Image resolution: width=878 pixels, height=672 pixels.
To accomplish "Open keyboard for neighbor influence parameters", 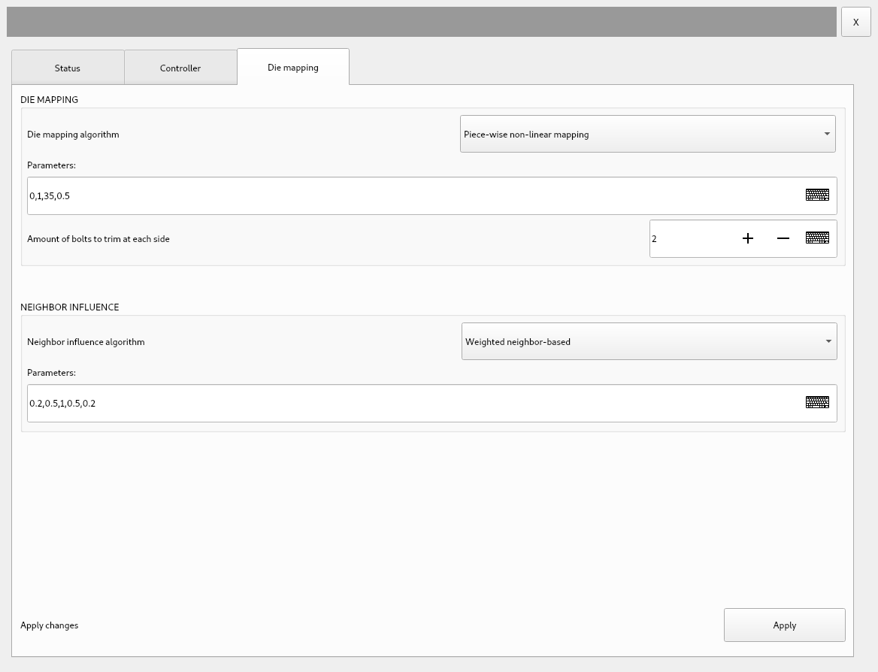I will point(817,402).
